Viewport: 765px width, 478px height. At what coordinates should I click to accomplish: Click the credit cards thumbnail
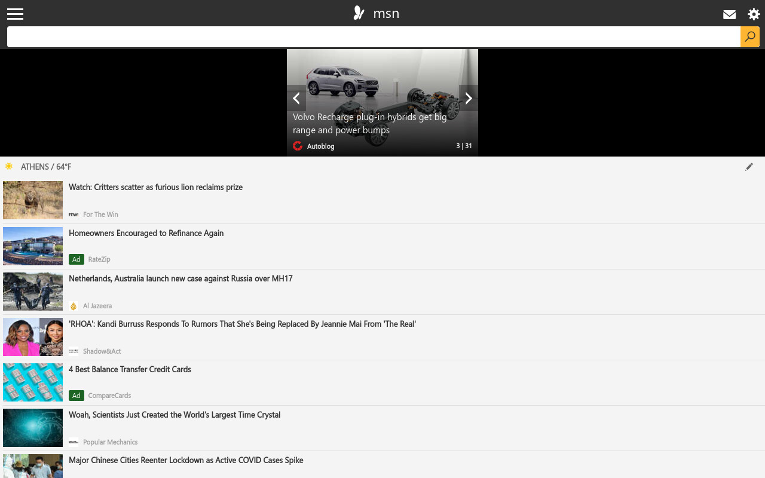tap(33, 382)
